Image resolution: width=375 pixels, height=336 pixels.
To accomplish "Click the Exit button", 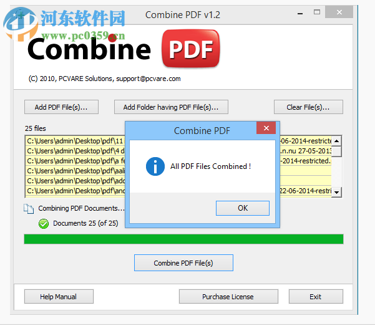I will pos(316,297).
